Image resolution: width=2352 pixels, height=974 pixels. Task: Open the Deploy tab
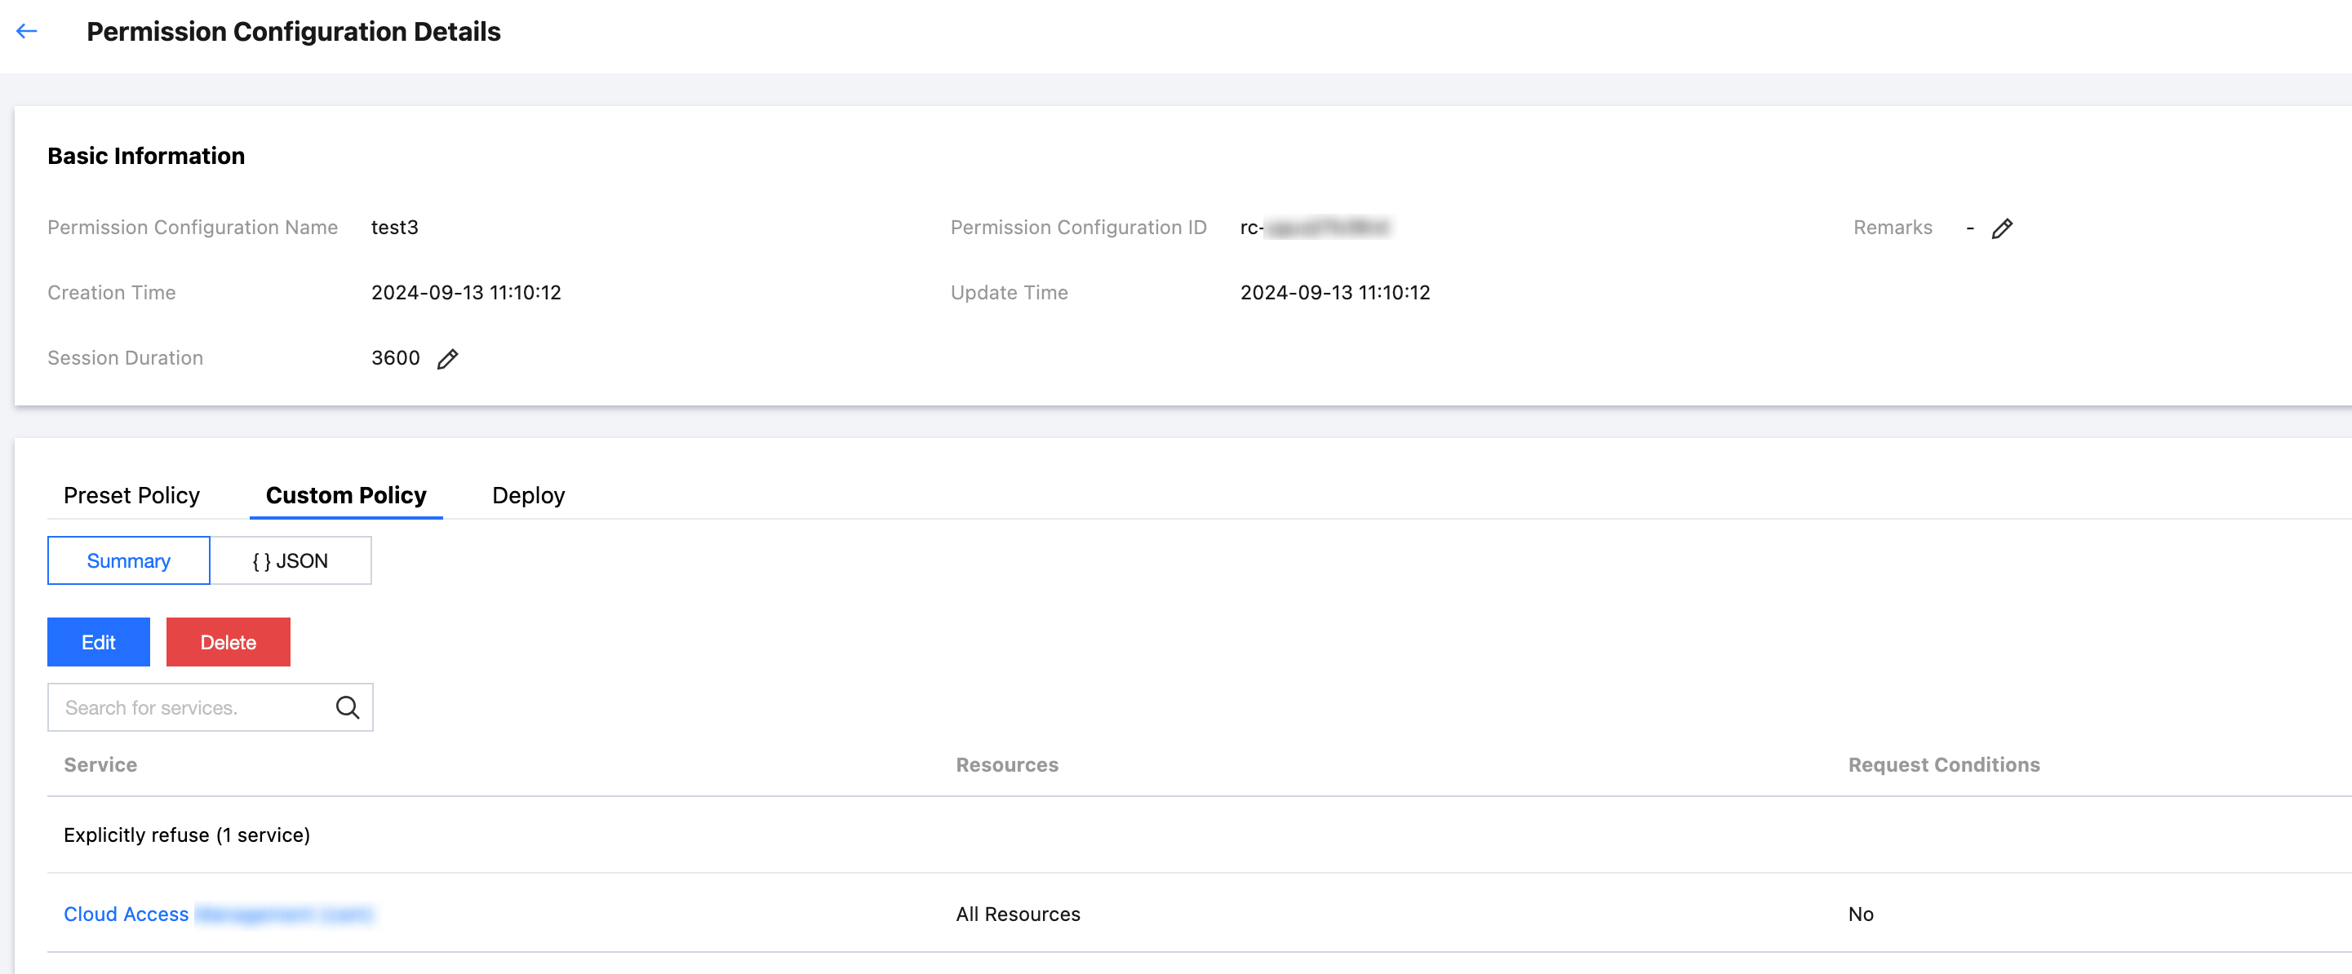(529, 495)
